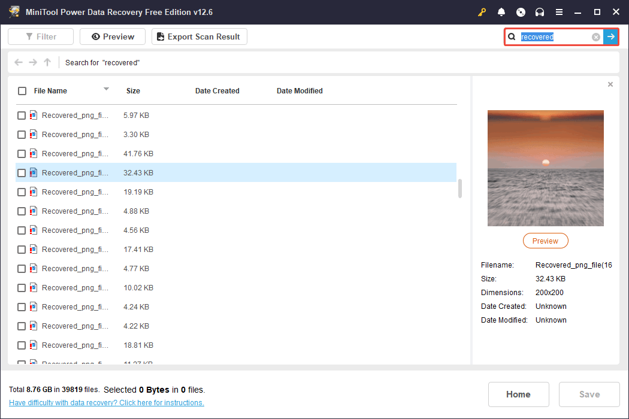The width and height of the screenshot is (629, 419).
Task: Open the data recovery instructions link
Action: [x=107, y=403]
